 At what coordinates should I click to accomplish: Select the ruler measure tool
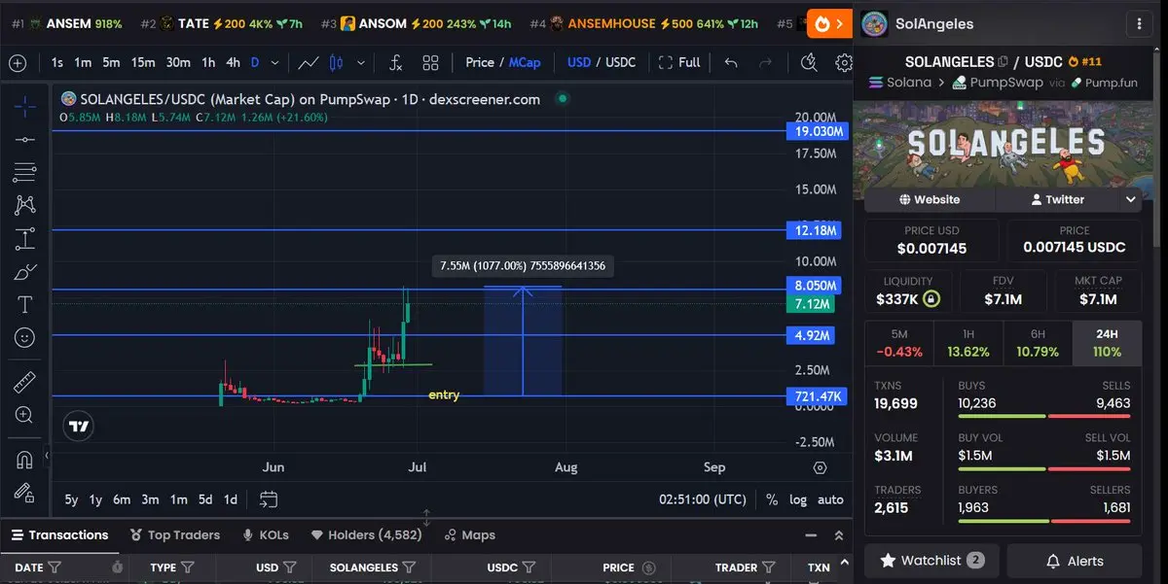click(24, 382)
